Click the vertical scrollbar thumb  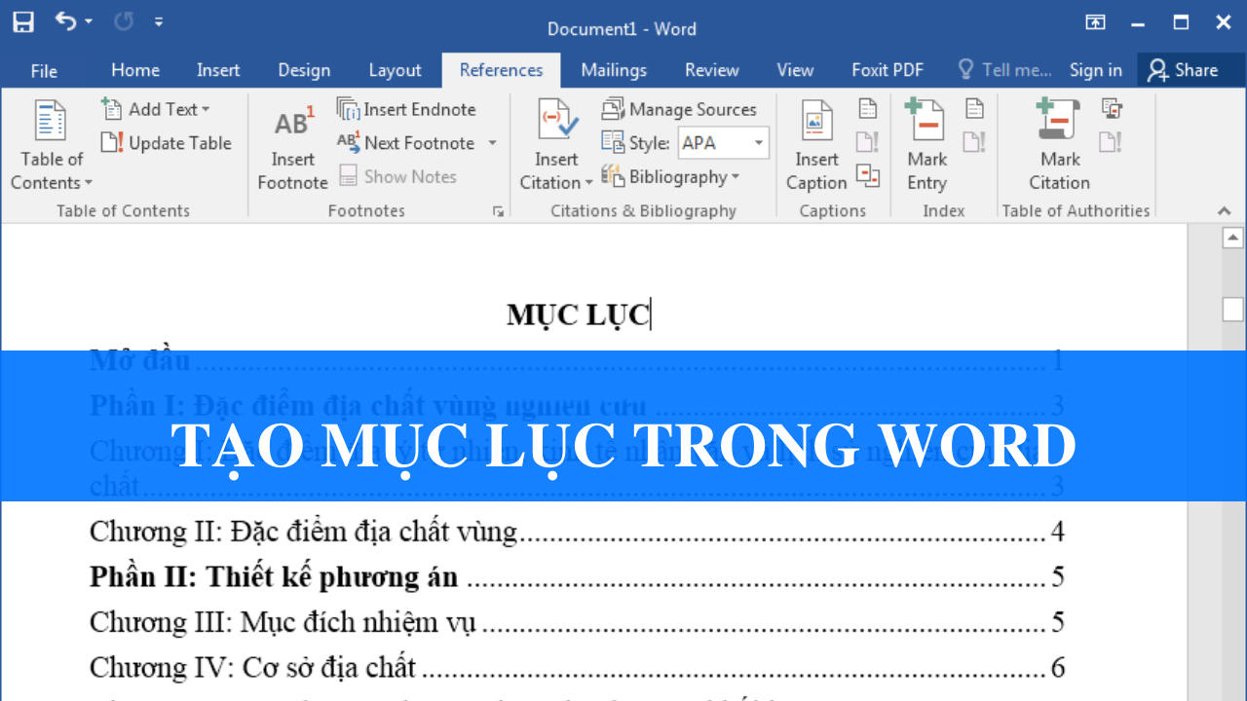1233,310
